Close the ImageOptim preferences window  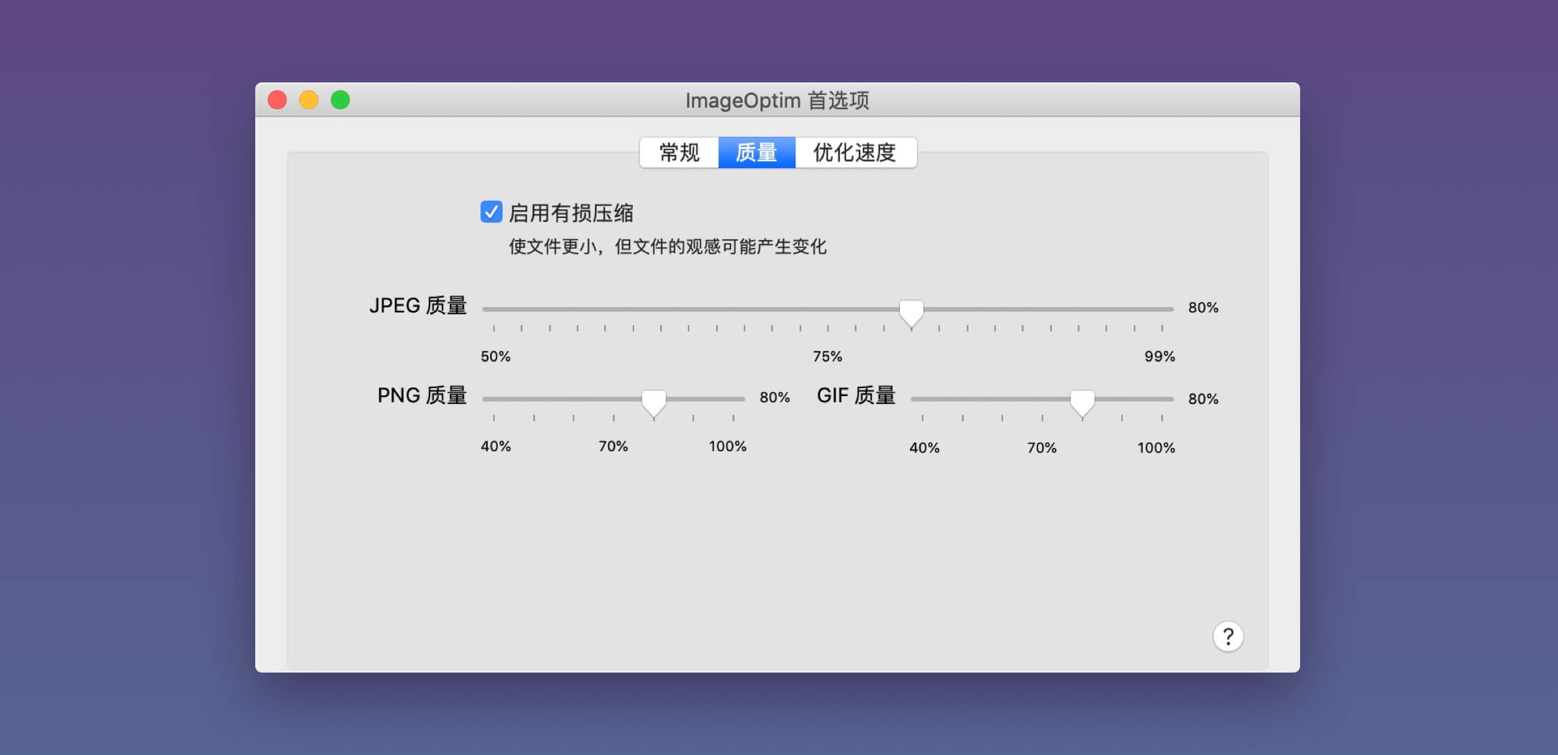click(277, 100)
